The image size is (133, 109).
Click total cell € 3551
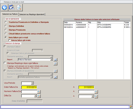pyautogui.click(x=127, y=27)
